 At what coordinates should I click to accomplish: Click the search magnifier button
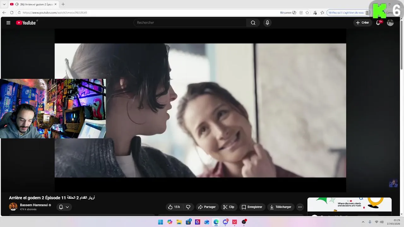[253, 23]
